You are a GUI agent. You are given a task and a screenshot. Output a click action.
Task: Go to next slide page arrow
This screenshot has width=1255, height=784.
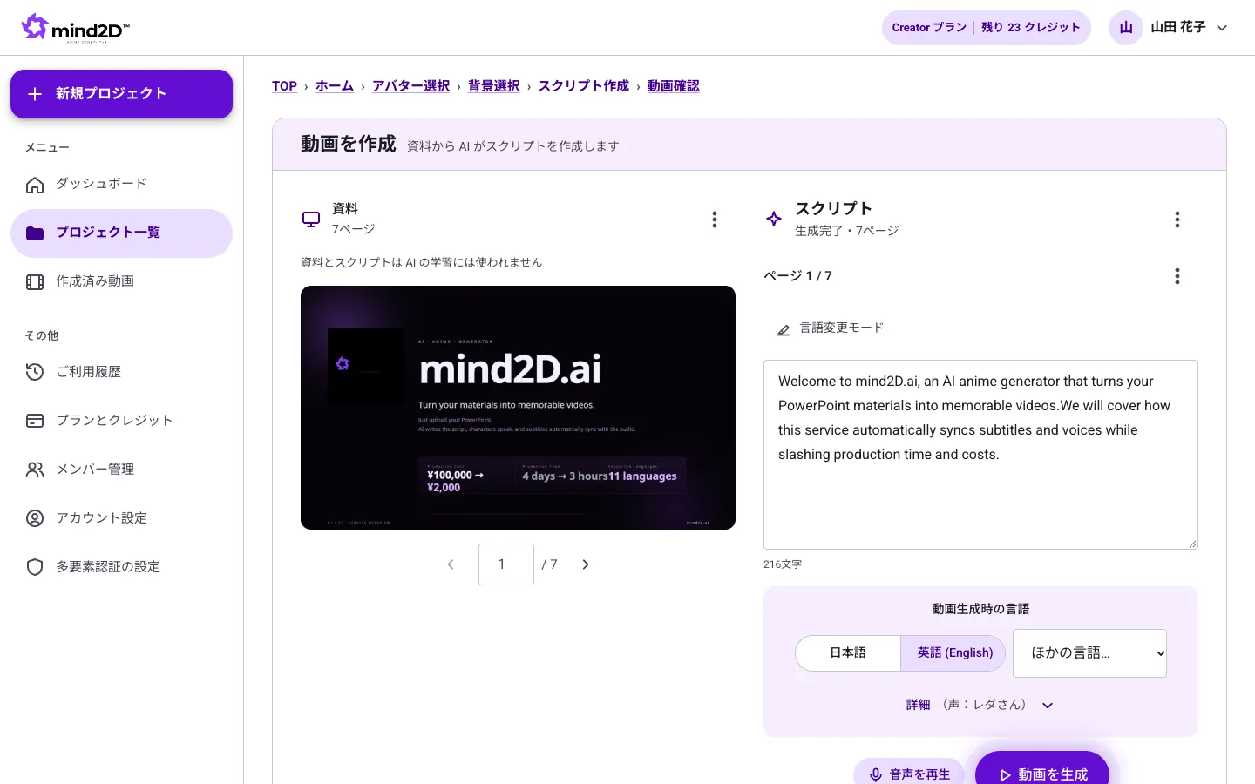click(x=586, y=564)
